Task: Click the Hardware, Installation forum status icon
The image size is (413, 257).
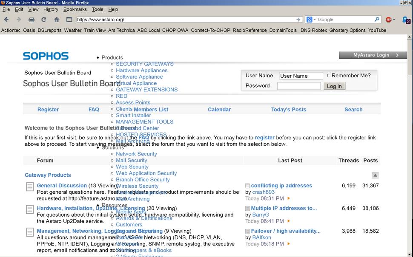Action: pyautogui.click(x=30, y=209)
